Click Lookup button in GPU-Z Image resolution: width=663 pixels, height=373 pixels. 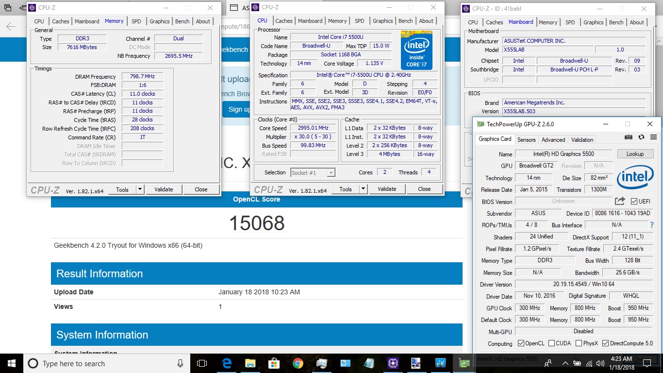(x=635, y=154)
